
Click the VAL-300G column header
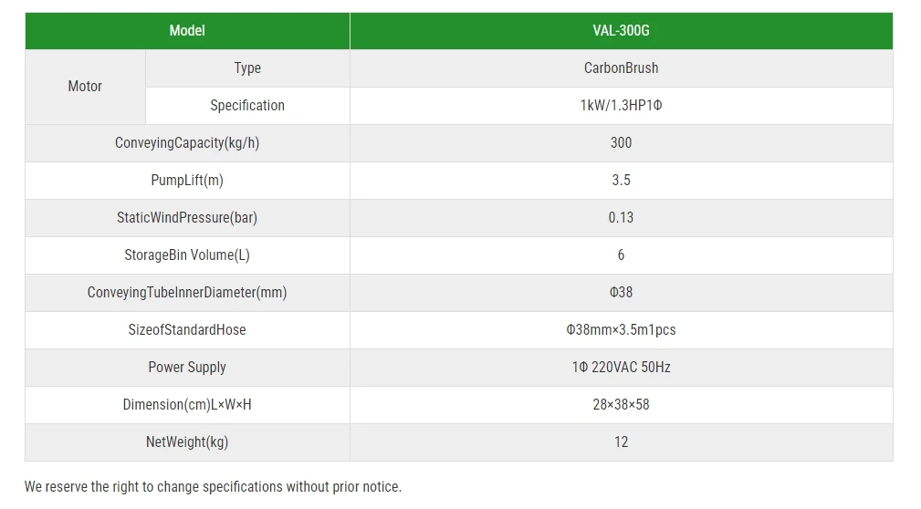pyautogui.click(x=621, y=30)
